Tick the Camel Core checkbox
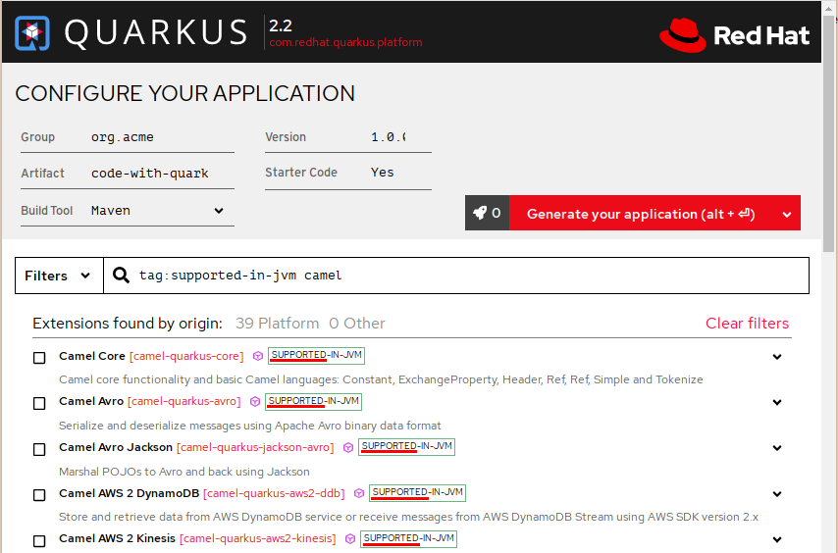Viewport: 838px width, 553px height. [39, 358]
